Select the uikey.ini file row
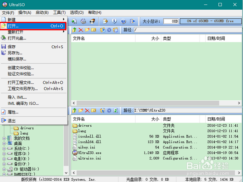This screenshot has height=182, width=243. pyautogui.click(x=156, y=147)
